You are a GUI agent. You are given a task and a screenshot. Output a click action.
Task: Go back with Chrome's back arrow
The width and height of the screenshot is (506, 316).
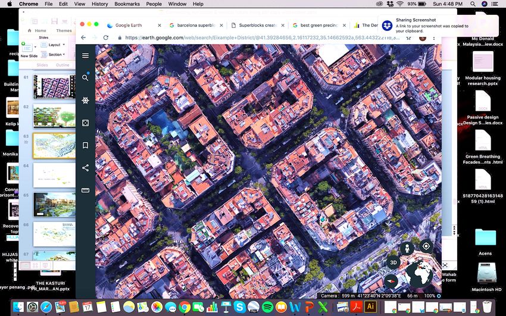(83, 37)
